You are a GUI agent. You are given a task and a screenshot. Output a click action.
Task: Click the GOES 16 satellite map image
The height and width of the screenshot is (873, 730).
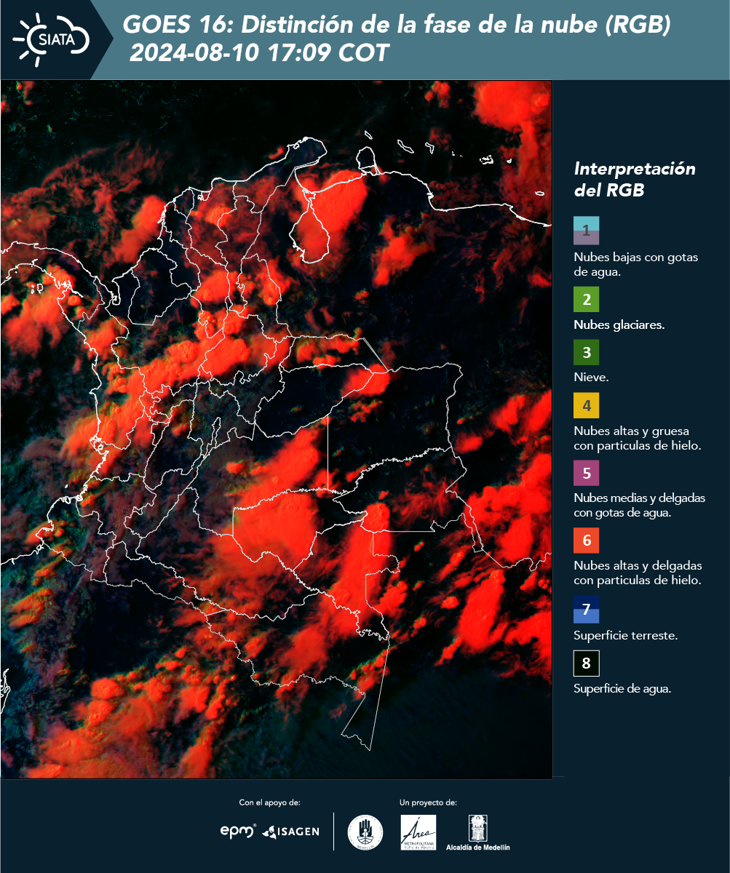[277, 429]
